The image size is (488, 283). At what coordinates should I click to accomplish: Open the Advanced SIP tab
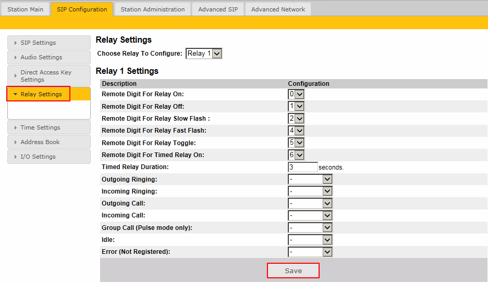[x=218, y=9]
